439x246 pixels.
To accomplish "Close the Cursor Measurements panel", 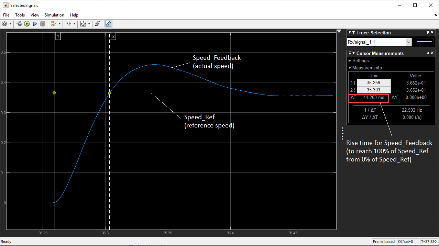I will pos(433,53).
